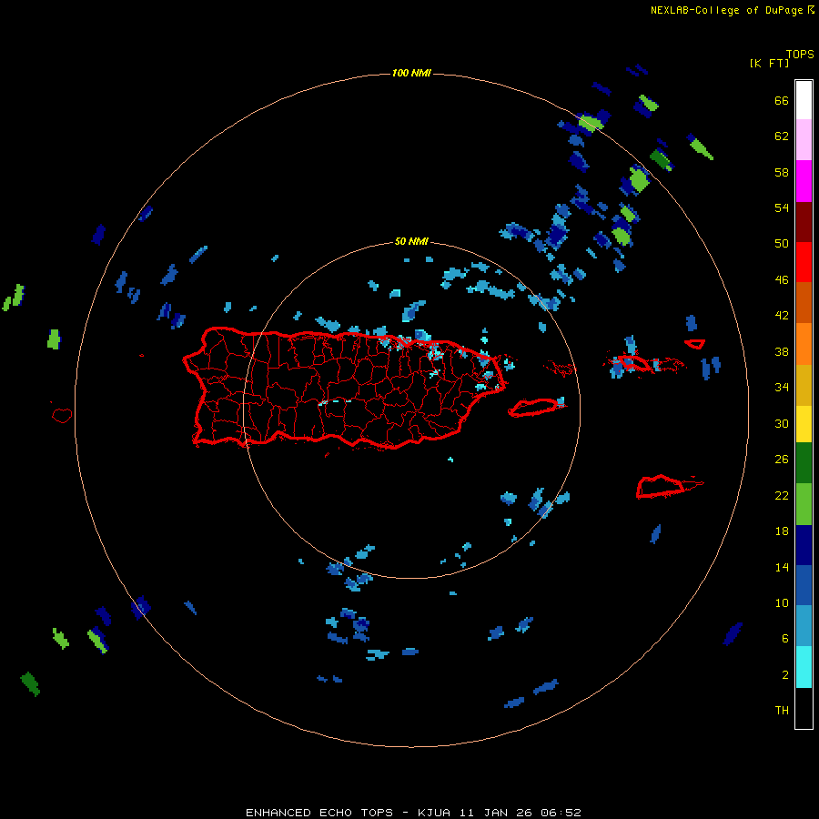Click the 50 value on the legend
The height and width of the screenshot is (819, 819).
coord(782,244)
